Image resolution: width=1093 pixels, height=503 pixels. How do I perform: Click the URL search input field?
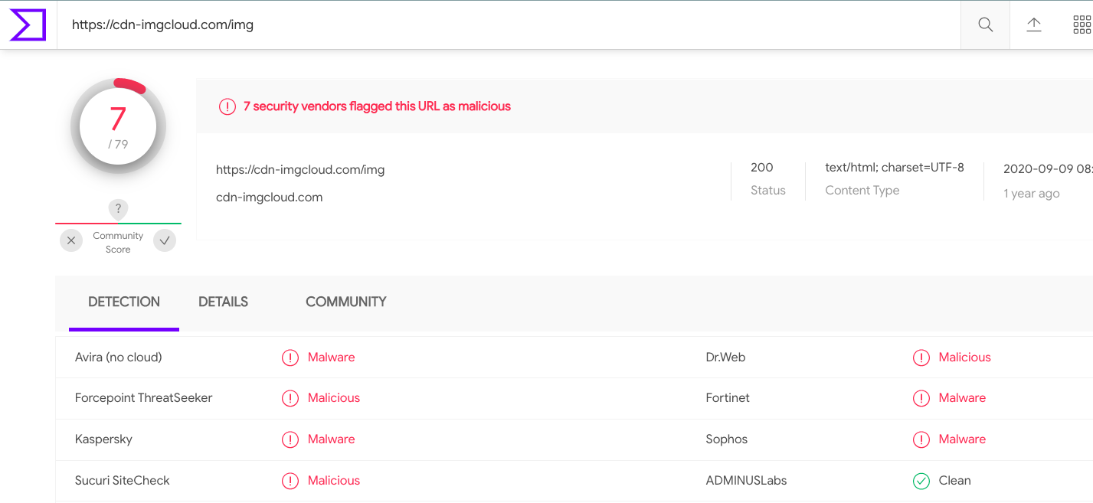click(x=506, y=25)
